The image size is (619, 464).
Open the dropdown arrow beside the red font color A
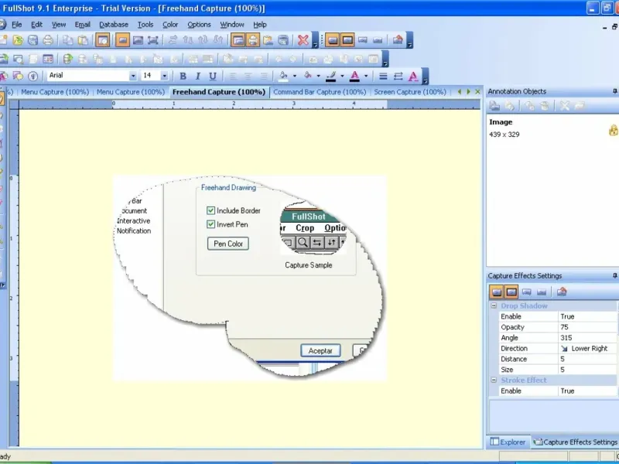click(x=366, y=76)
